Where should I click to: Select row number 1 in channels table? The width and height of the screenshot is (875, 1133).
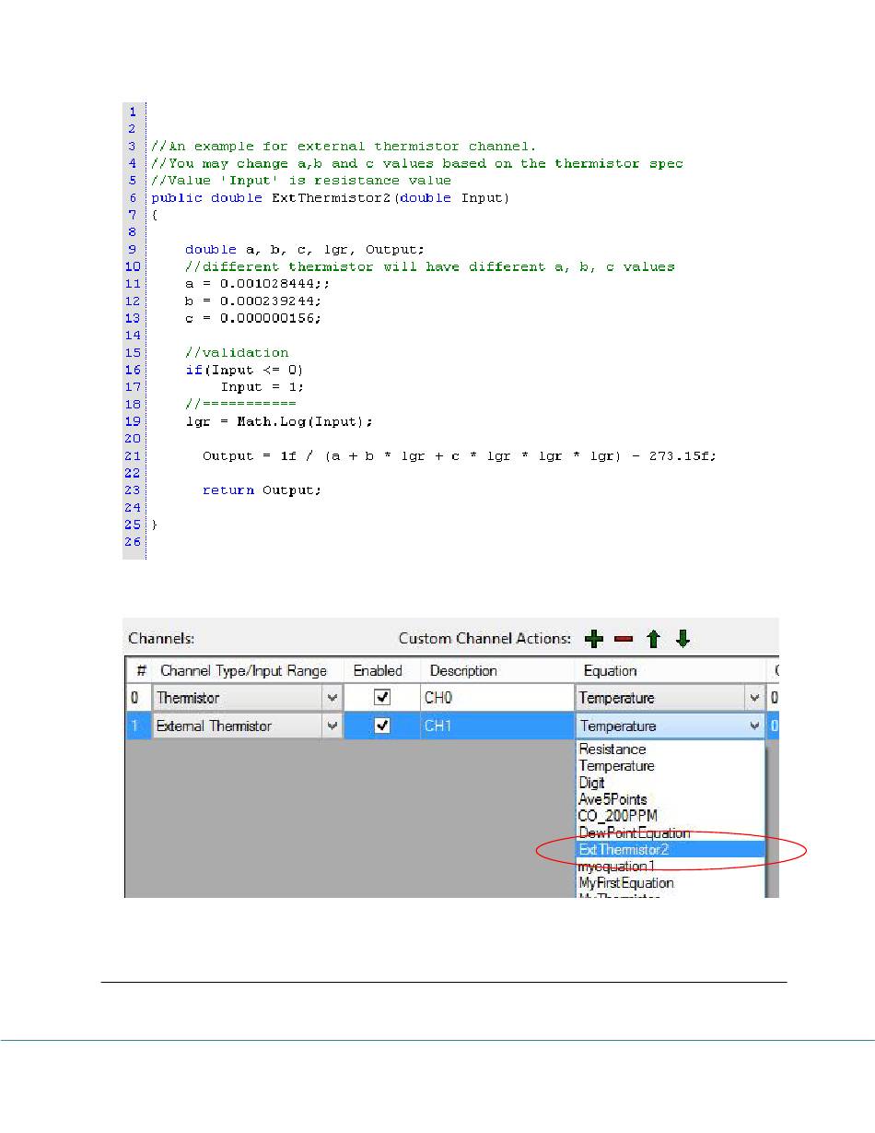(139, 726)
